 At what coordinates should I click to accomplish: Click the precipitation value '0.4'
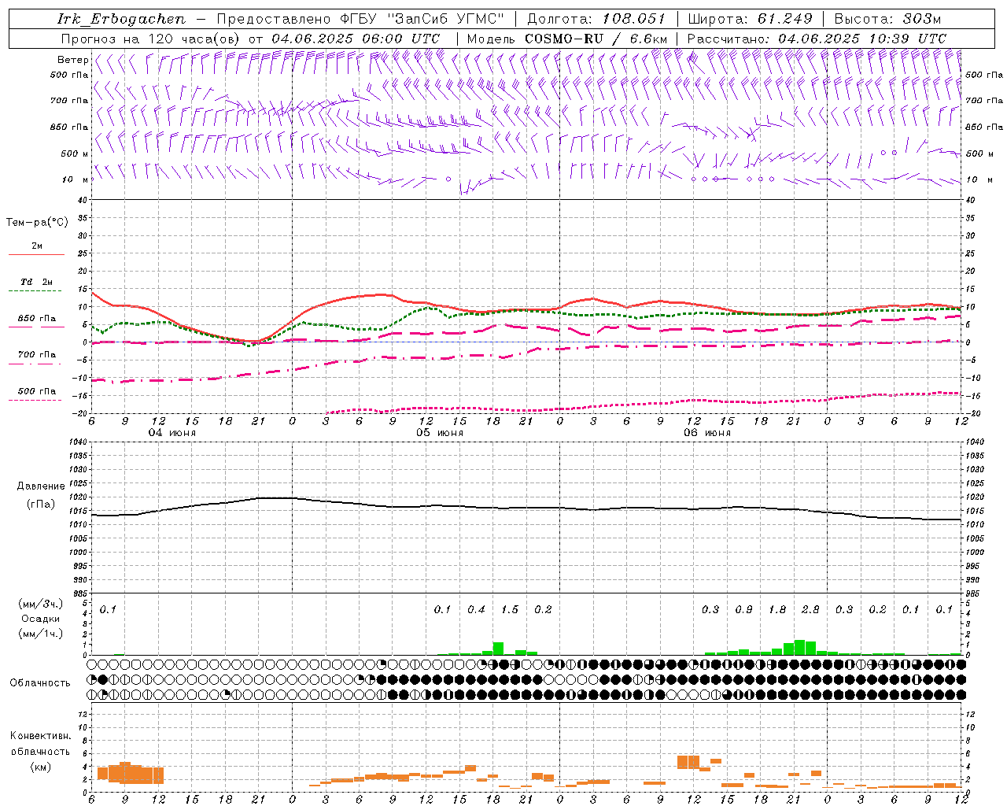coord(476,609)
